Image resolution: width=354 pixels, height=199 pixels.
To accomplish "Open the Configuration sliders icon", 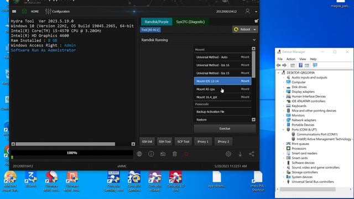I will [48, 11].
